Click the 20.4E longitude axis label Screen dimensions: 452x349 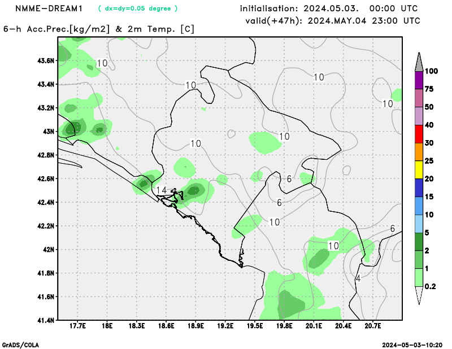tap(344, 326)
